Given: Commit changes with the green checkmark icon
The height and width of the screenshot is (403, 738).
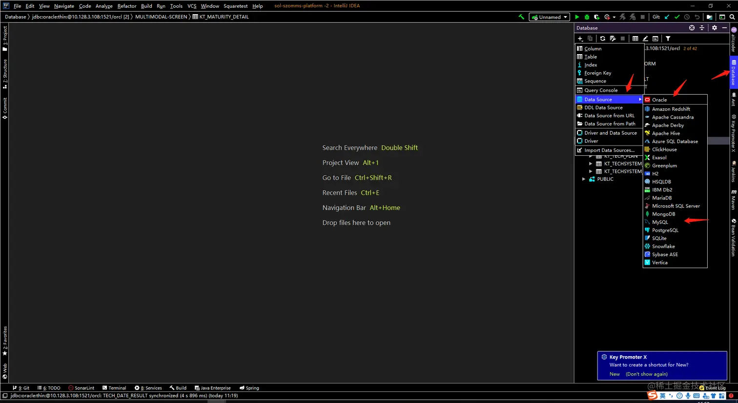Looking at the screenshot, I should (677, 17).
